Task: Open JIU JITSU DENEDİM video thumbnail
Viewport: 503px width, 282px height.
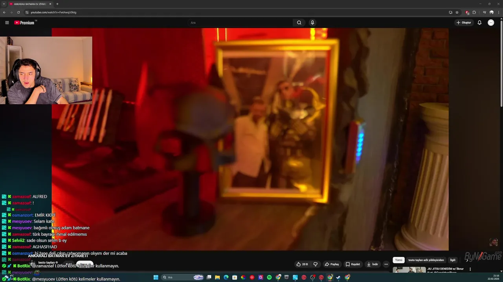Action: [x=409, y=269]
